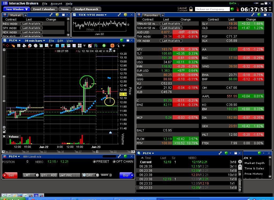The height and width of the screenshot is (200, 274).
Task: Click the blue T remove text annotation icon
Action: [x=63, y=46]
